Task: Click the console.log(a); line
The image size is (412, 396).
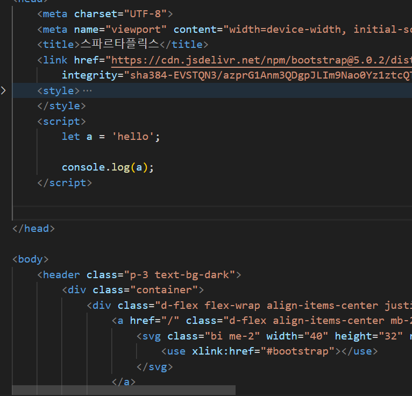Action: 108,168
